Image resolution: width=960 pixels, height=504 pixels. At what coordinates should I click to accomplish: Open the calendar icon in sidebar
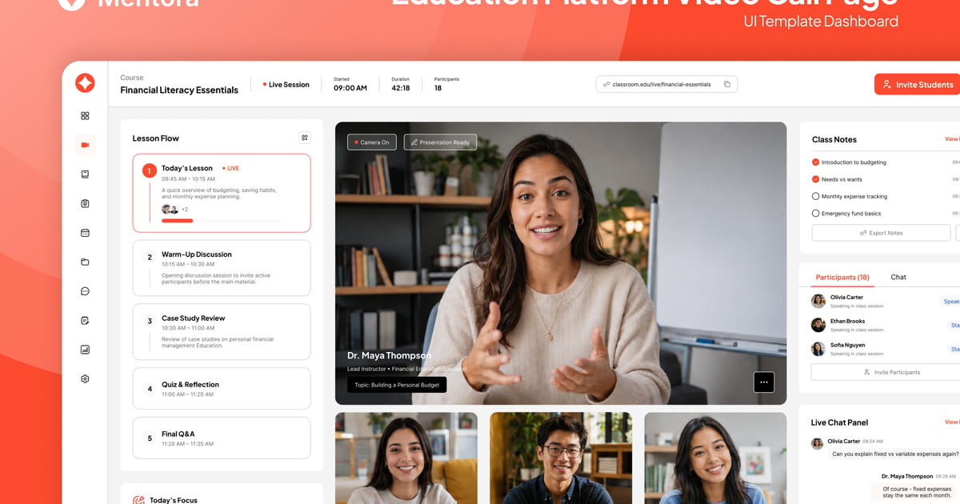click(85, 233)
